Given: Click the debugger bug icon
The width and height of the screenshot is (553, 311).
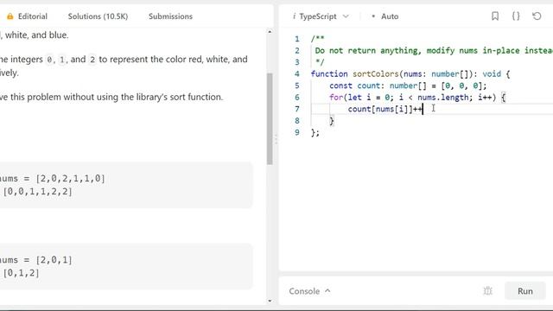Looking at the screenshot, I should click(487, 291).
